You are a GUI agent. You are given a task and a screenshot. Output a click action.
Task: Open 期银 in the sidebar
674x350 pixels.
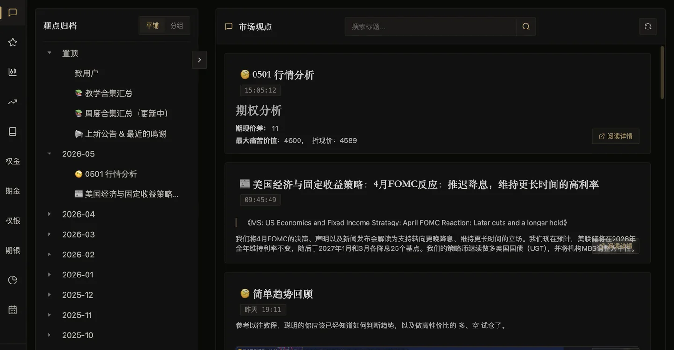click(x=13, y=250)
